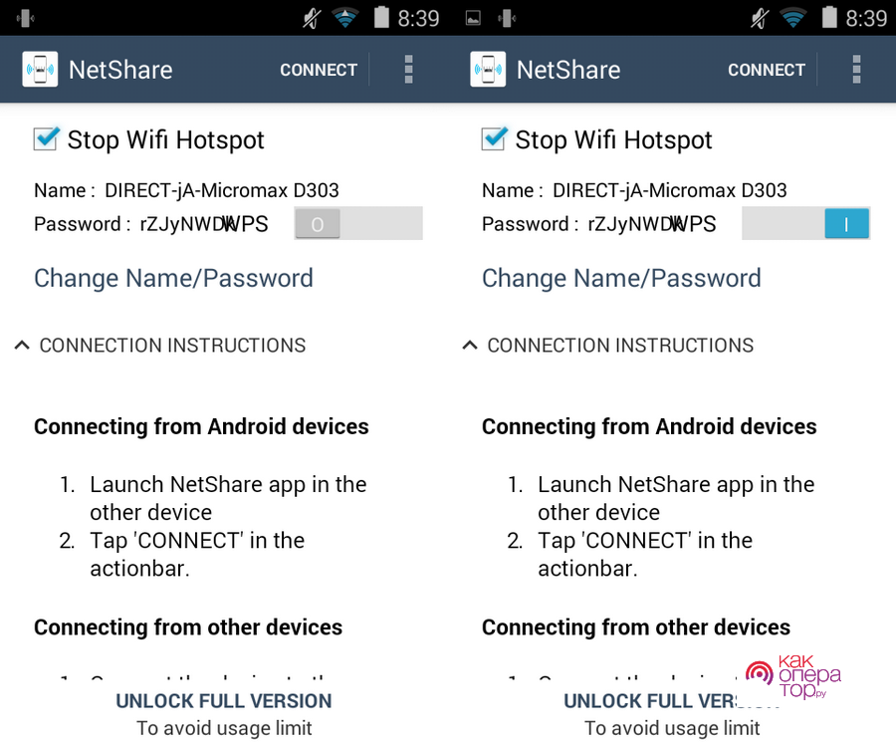This screenshot has width=896, height=747.
Task: Turn off the WPS switch on right screen
Action: (805, 223)
